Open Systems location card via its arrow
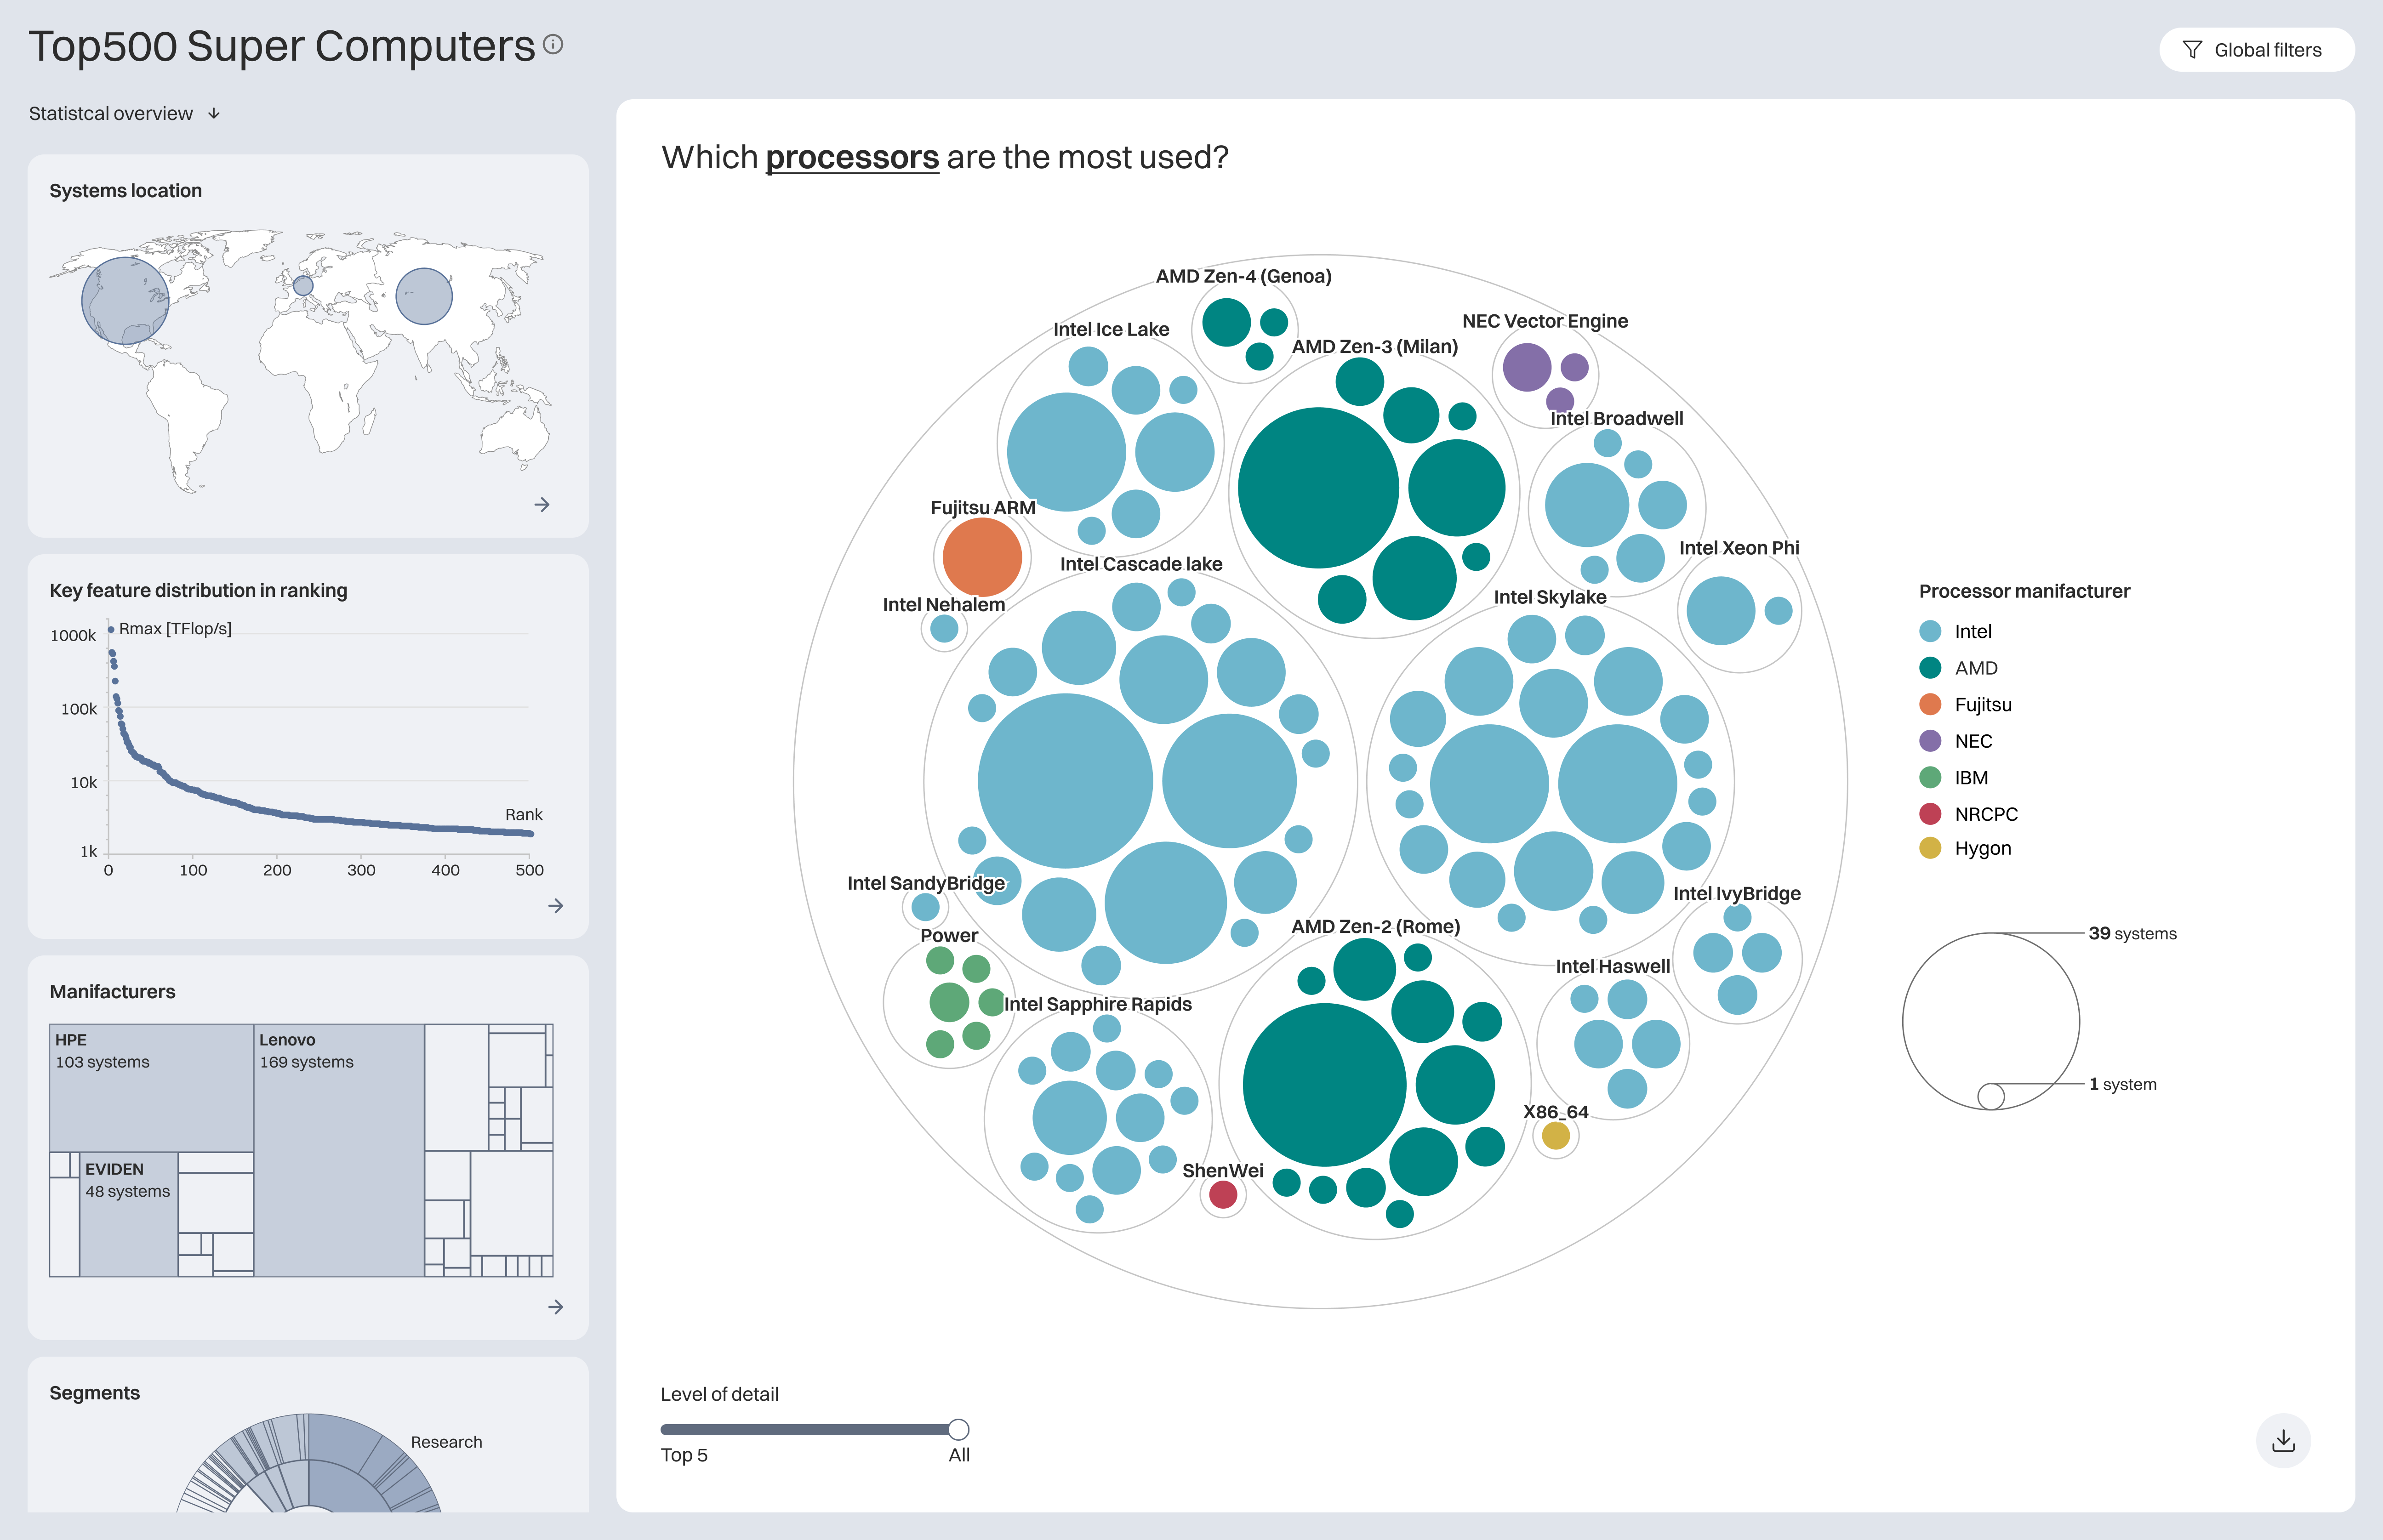The height and width of the screenshot is (1540, 2383). tap(542, 505)
